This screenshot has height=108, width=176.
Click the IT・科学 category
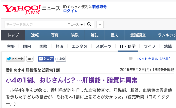point(128,46)
